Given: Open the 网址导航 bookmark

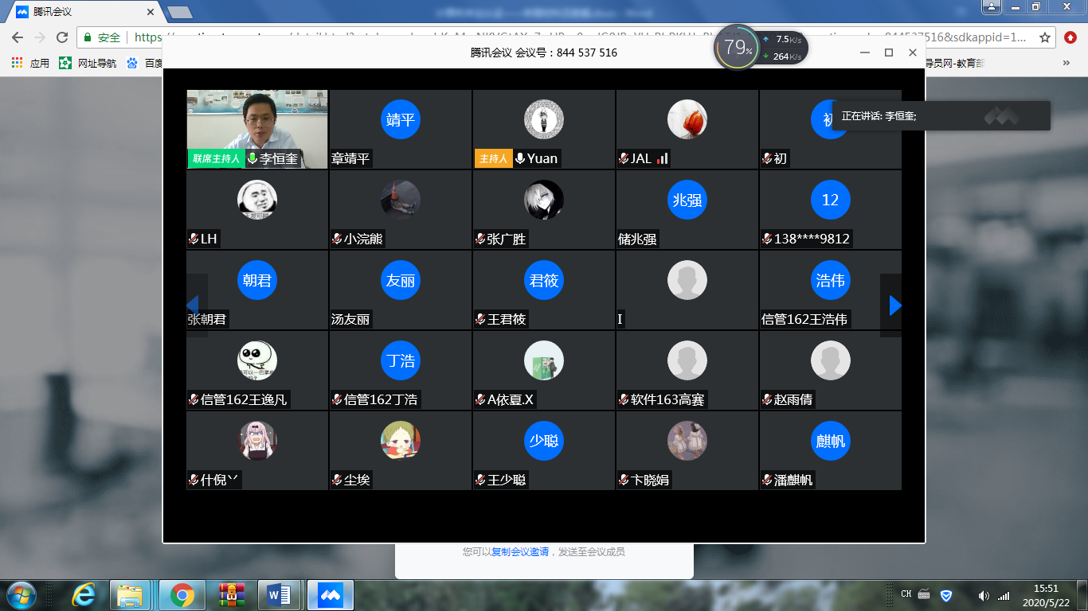Looking at the screenshot, I should (88, 63).
